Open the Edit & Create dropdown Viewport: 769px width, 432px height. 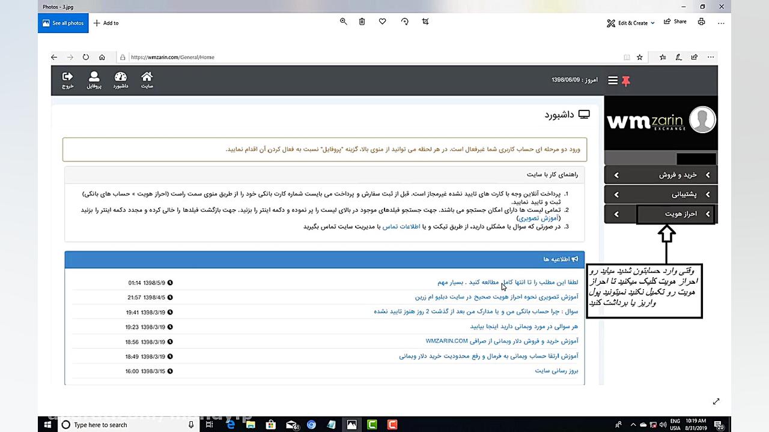tap(630, 23)
